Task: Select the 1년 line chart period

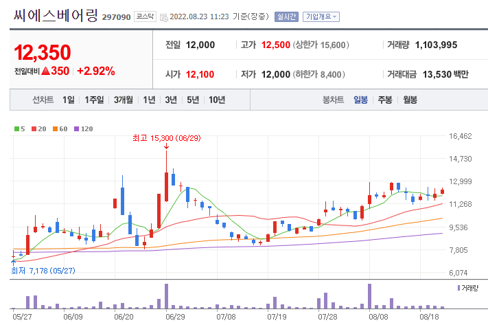Action: point(149,100)
